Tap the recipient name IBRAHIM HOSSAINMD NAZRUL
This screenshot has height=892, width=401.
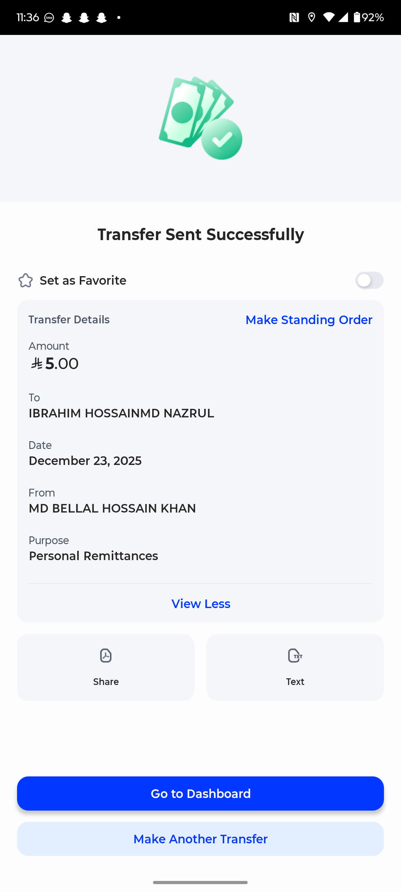[121, 413]
